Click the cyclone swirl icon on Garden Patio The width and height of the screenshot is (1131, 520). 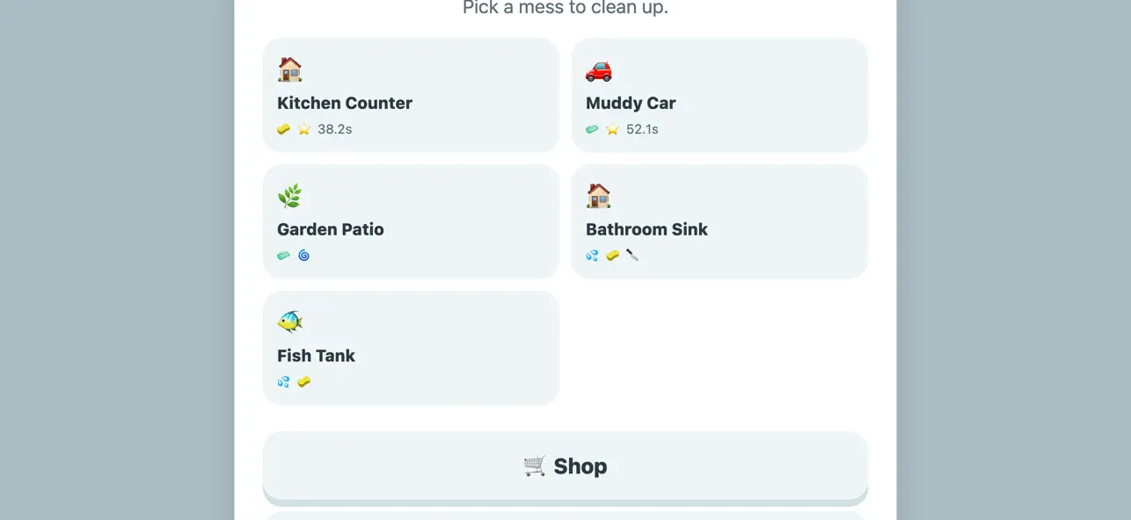coord(304,256)
